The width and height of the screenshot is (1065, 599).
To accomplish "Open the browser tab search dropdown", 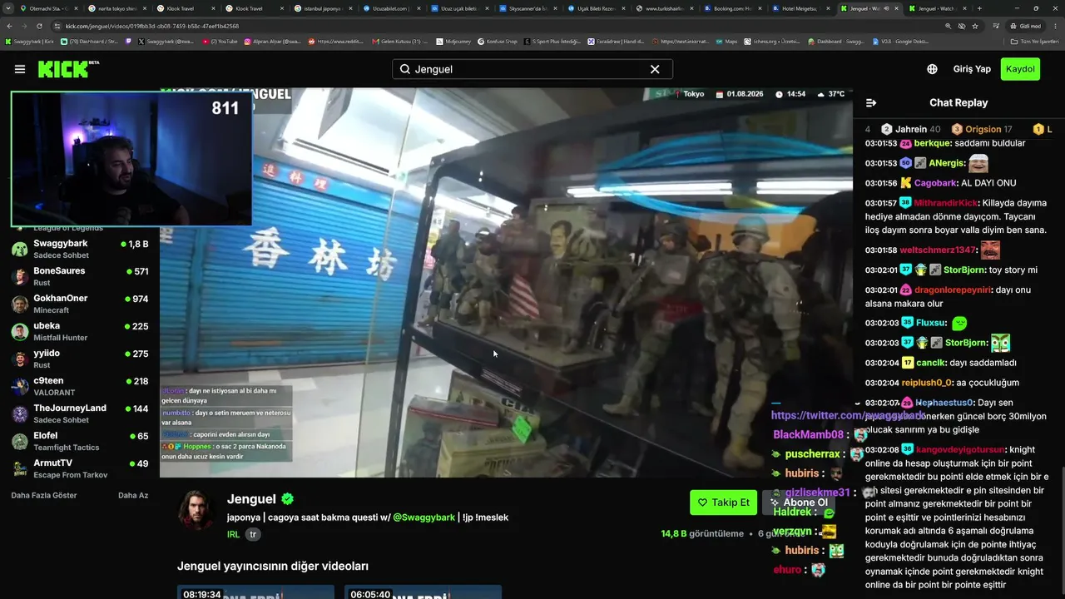I will (7, 8).
